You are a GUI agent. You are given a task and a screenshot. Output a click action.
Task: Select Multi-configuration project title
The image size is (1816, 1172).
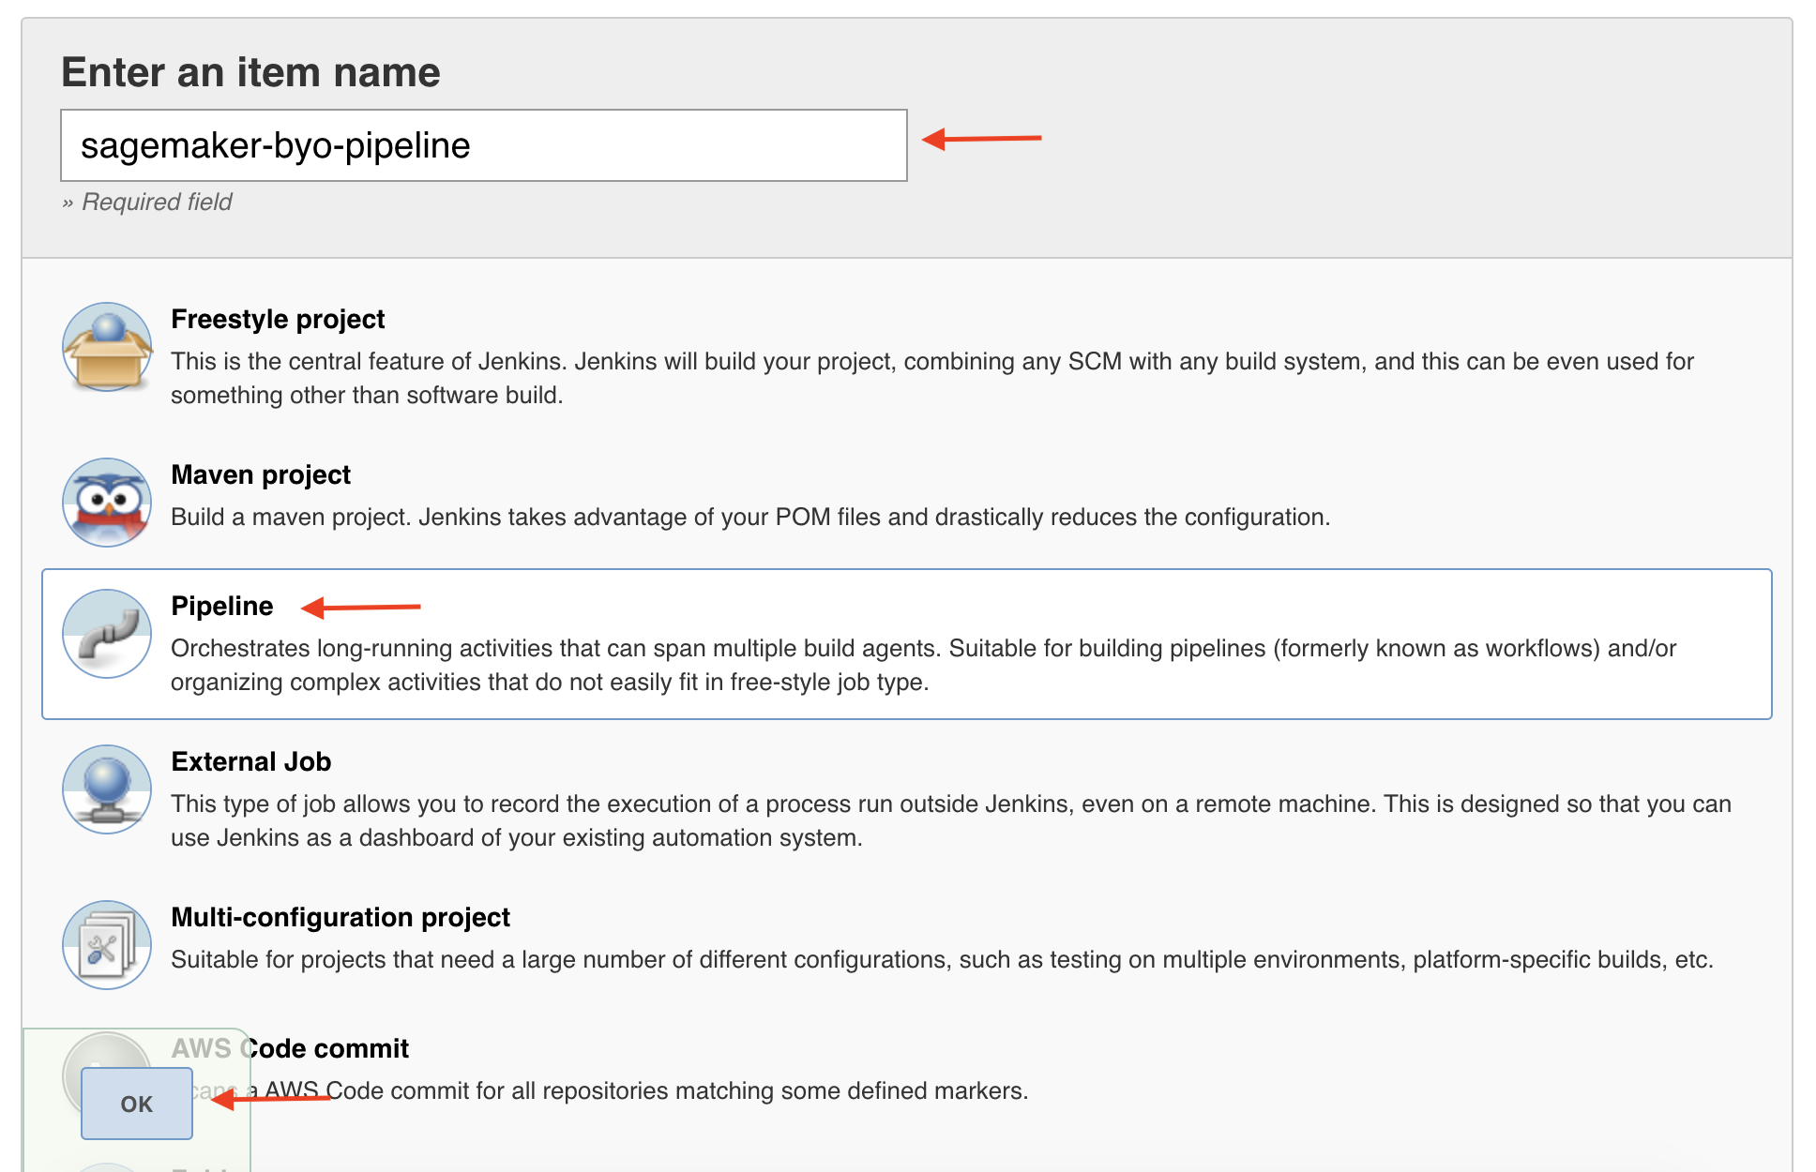click(340, 918)
